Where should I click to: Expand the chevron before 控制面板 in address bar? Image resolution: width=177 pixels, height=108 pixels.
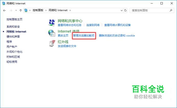pyautogui.click(x=30, y=10)
